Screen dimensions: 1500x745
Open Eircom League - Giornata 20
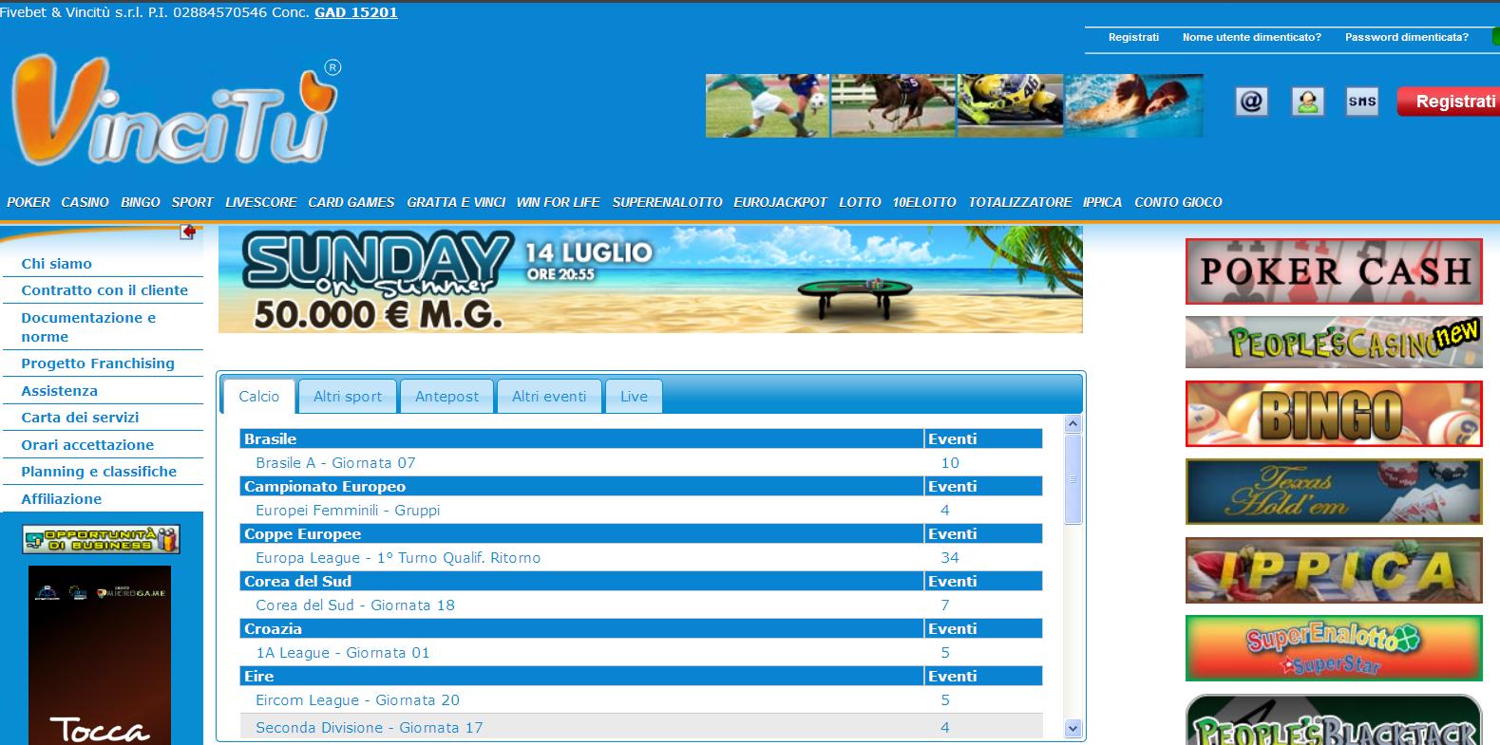click(357, 700)
